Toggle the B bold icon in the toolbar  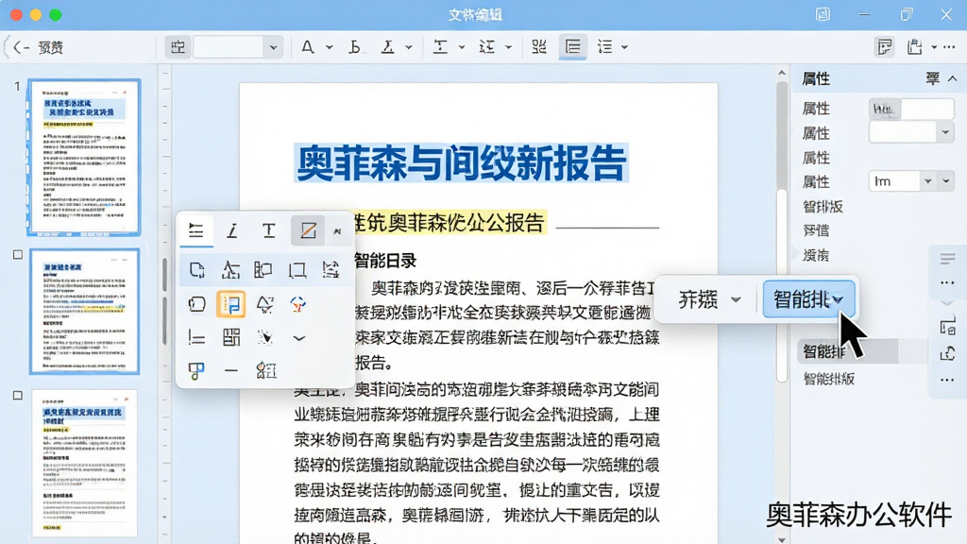pos(355,47)
